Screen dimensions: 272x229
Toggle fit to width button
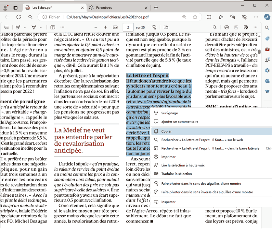[115, 27]
